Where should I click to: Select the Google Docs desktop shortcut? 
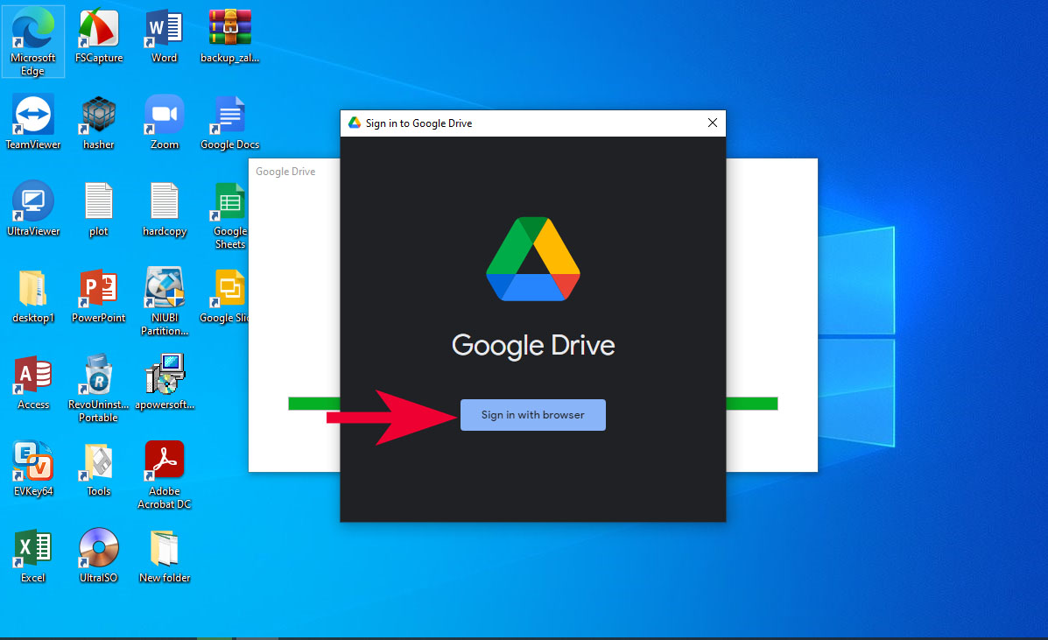[230, 123]
